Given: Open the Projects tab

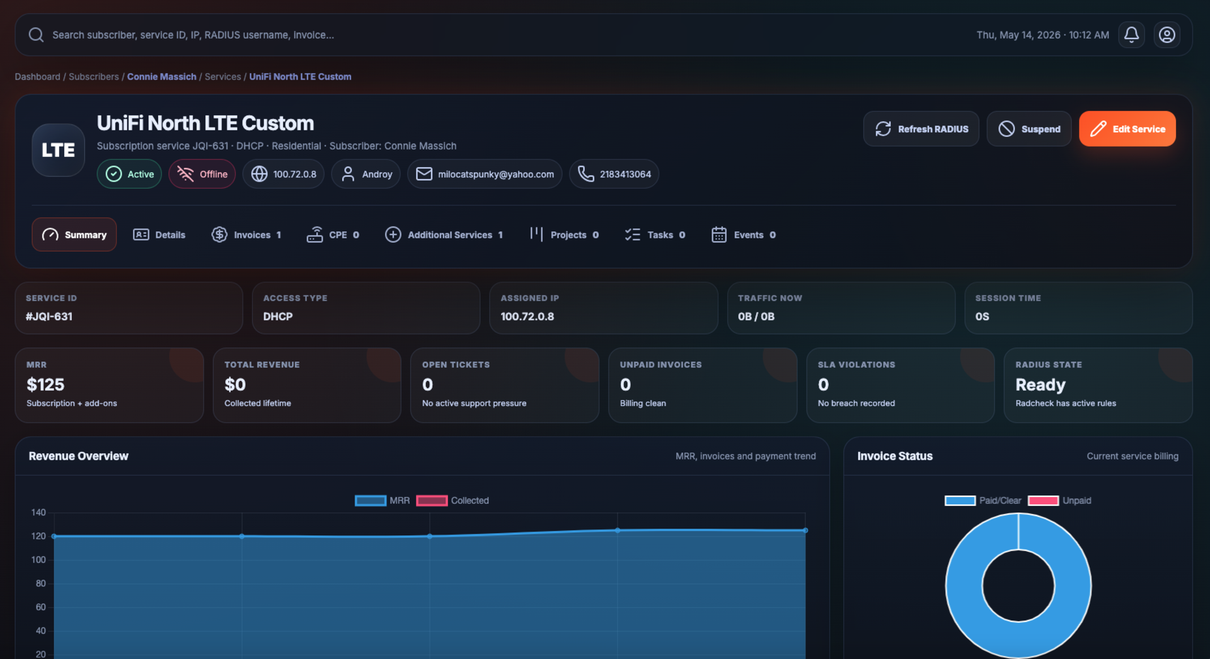Looking at the screenshot, I should tap(563, 235).
